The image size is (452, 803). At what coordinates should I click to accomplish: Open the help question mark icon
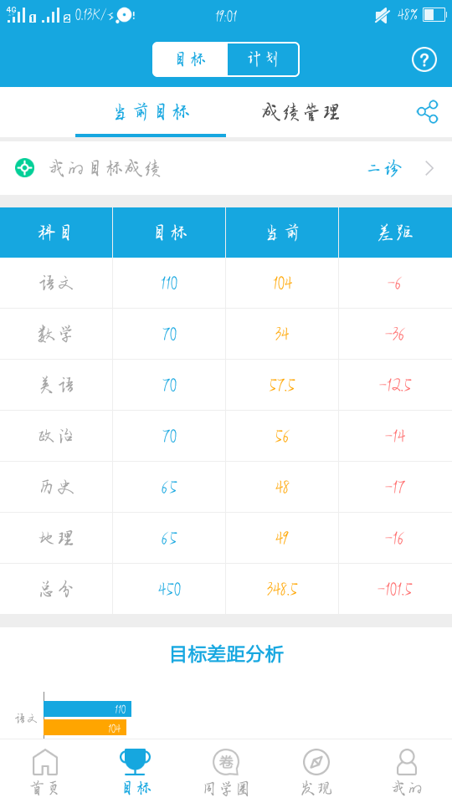pyautogui.click(x=424, y=60)
